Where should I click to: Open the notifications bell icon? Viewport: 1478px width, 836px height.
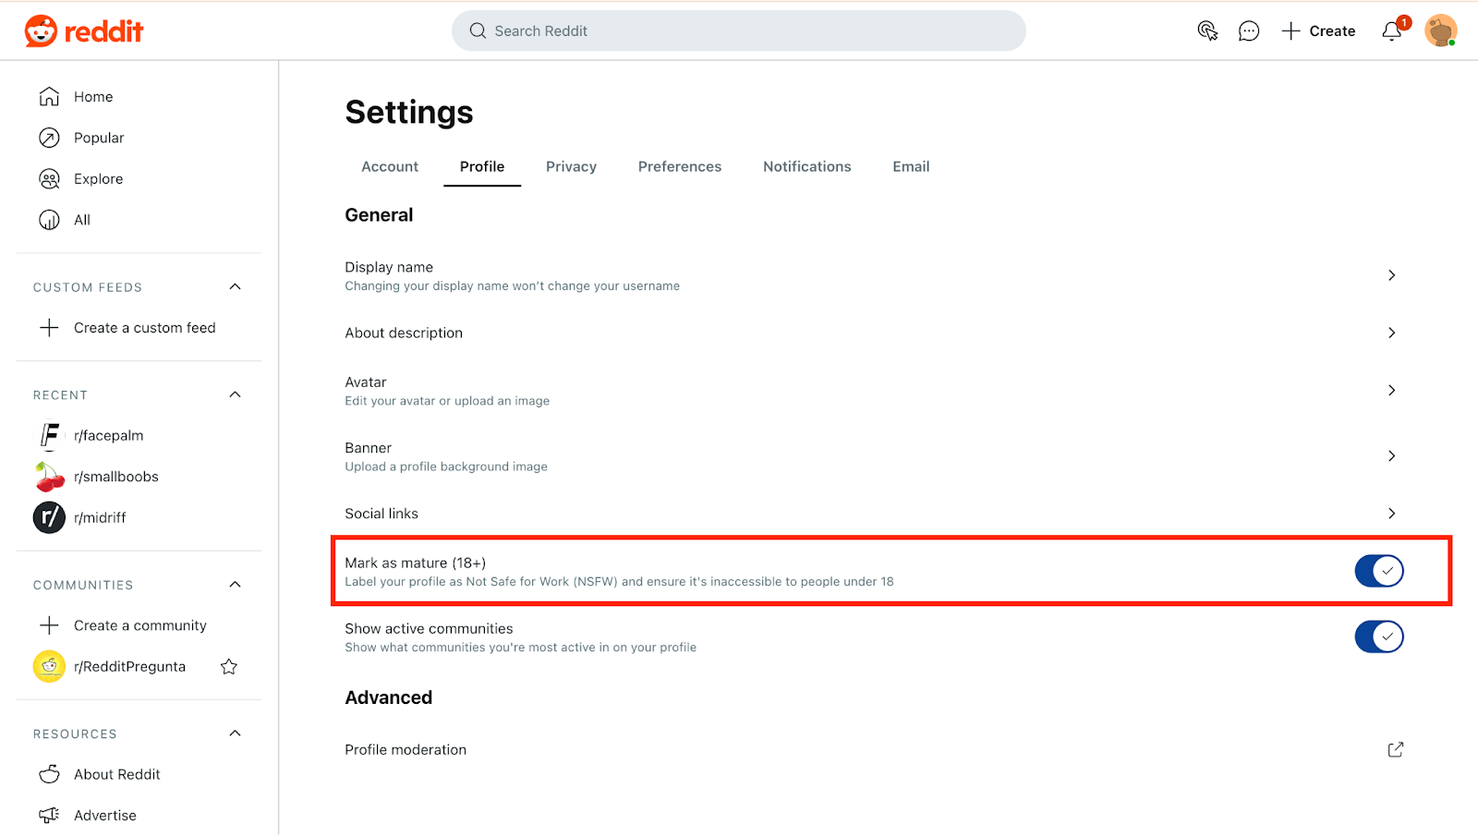[x=1392, y=31]
